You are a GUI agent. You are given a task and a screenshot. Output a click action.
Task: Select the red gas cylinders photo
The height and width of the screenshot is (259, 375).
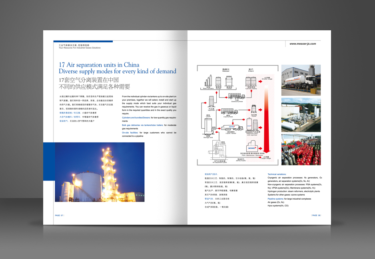[301, 150]
